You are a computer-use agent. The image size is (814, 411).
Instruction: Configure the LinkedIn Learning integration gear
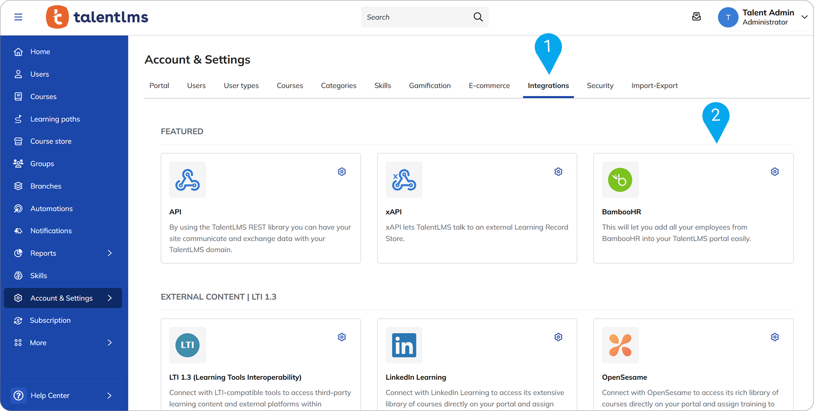tap(558, 337)
